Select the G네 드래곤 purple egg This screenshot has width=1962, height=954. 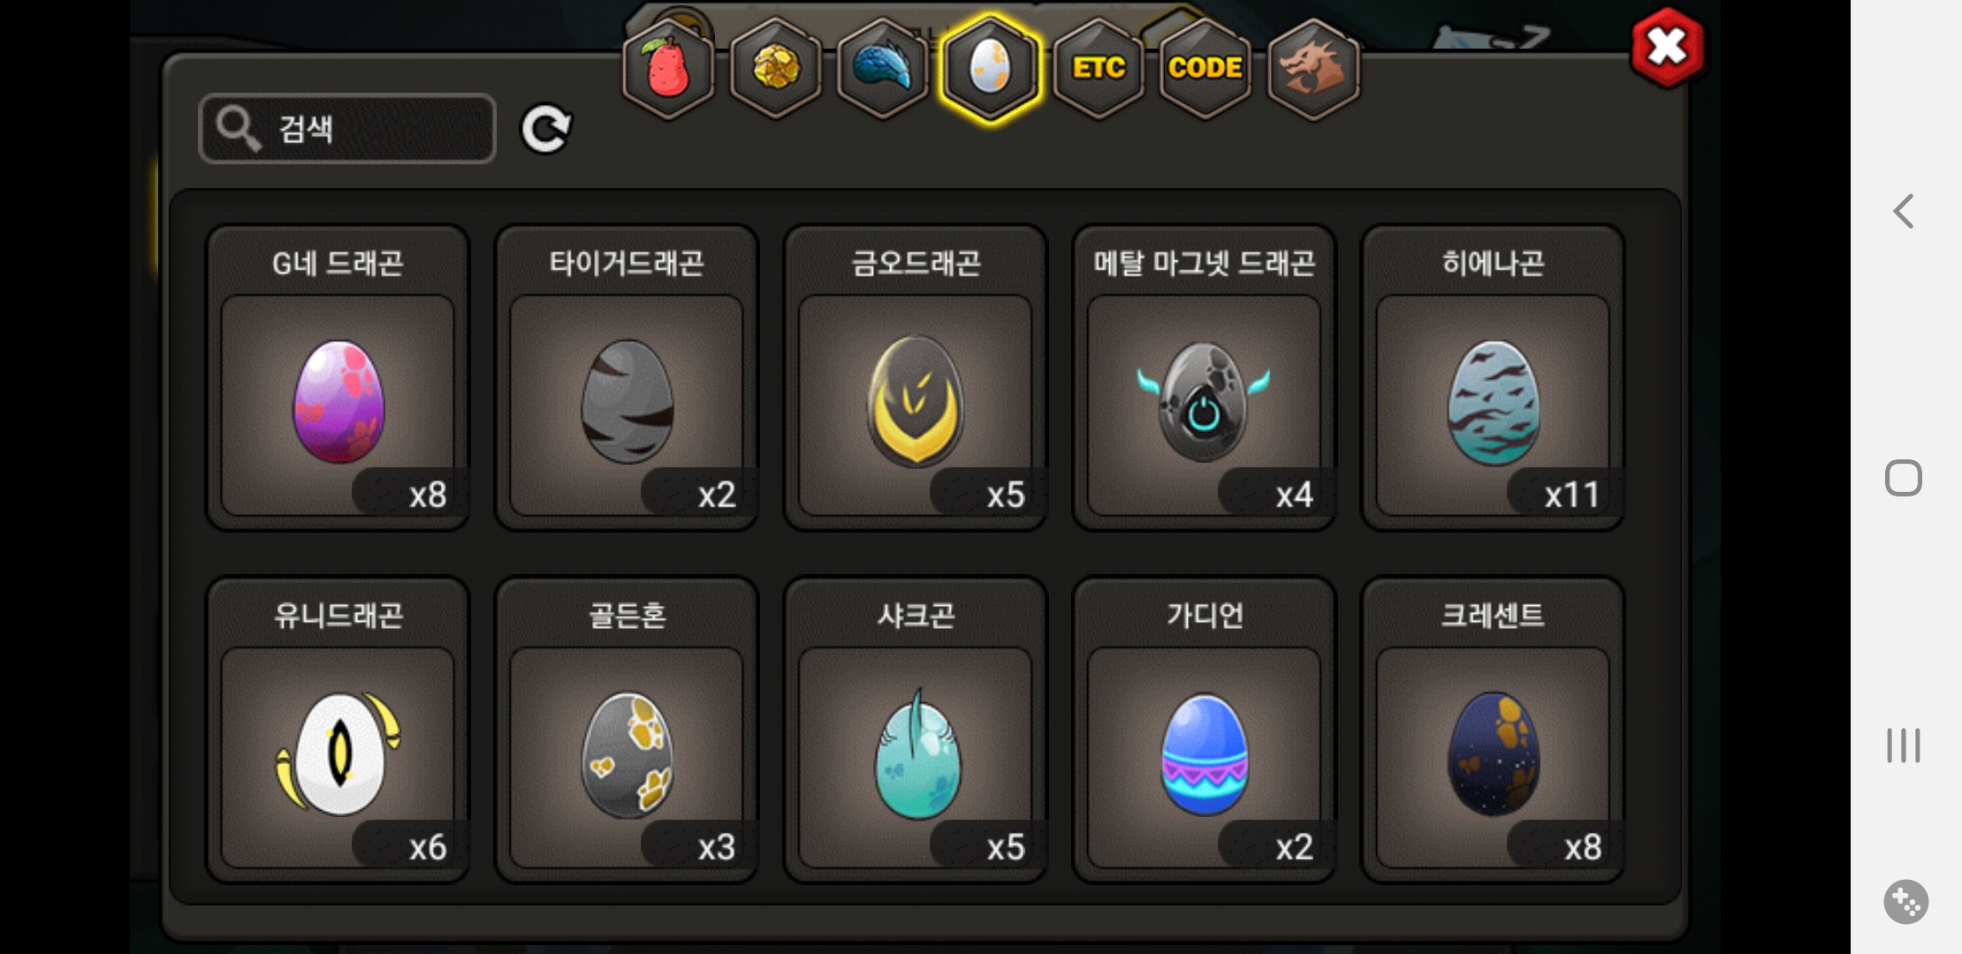338,377
